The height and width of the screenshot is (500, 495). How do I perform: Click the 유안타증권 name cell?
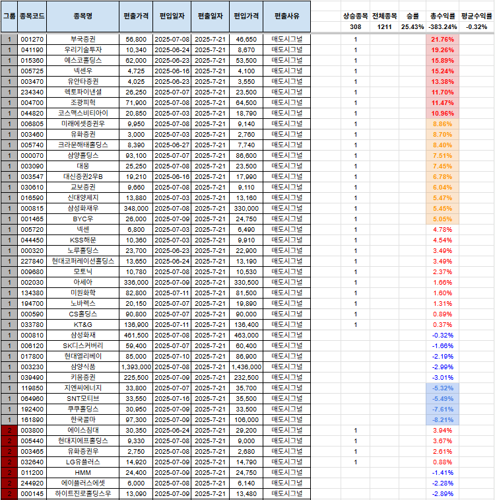(82, 82)
